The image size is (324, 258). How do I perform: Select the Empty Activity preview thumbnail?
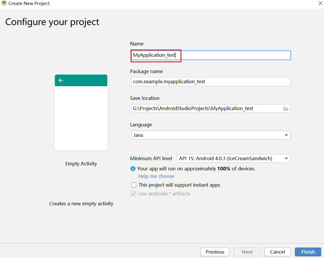pyautogui.click(x=81, y=112)
